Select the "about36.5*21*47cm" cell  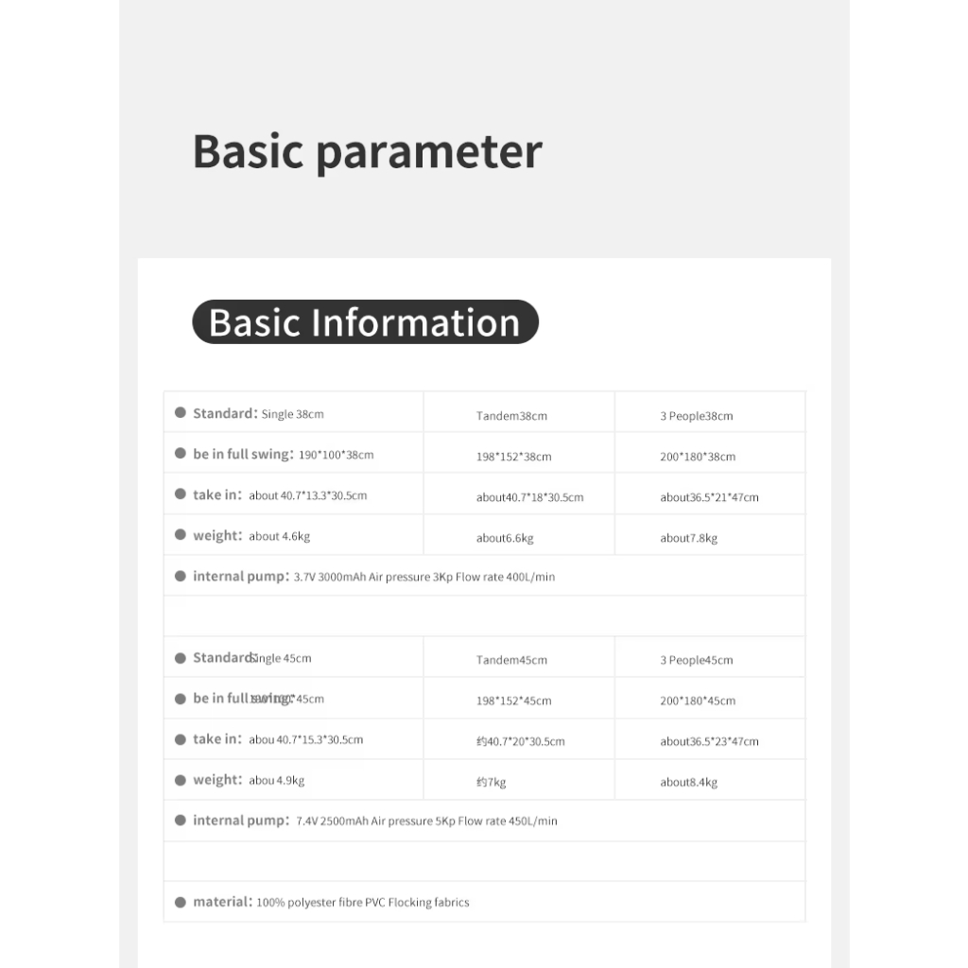pos(709,497)
